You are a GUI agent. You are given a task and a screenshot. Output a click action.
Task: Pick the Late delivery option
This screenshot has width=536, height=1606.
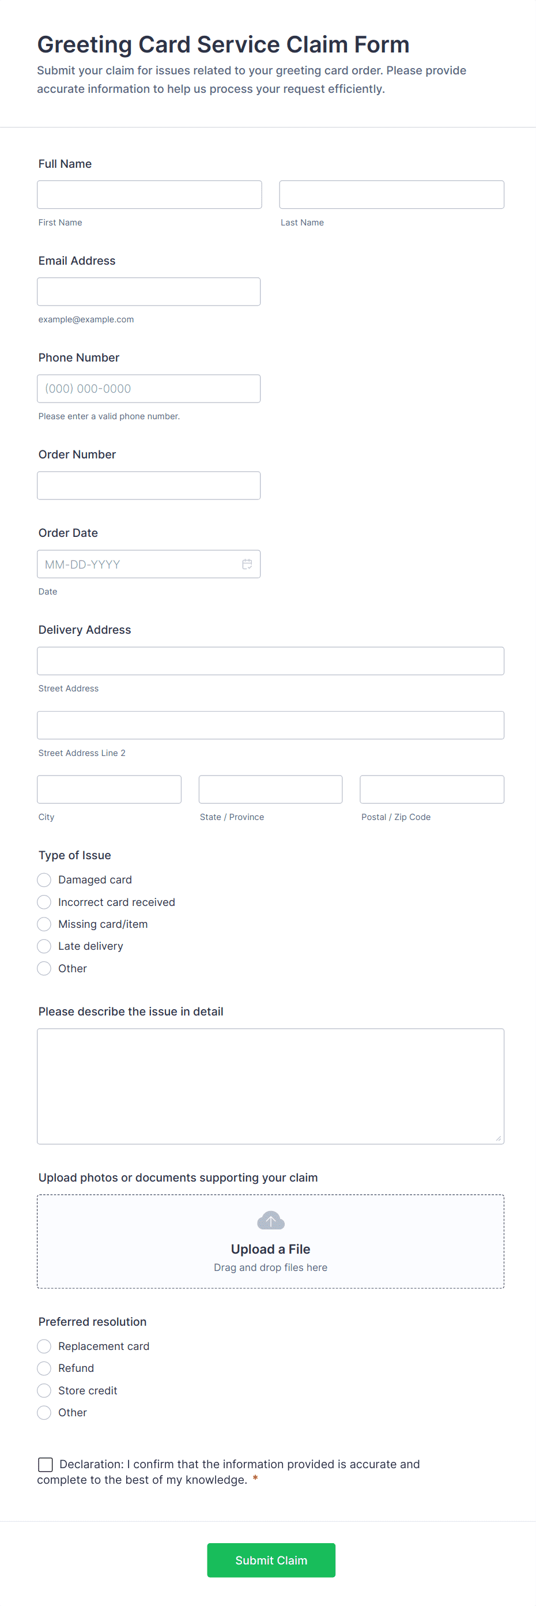tap(44, 946)
